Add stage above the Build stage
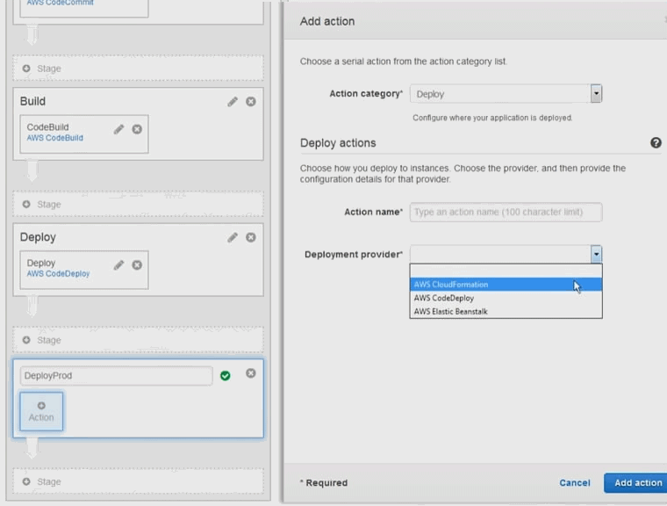 coord(139,69)
